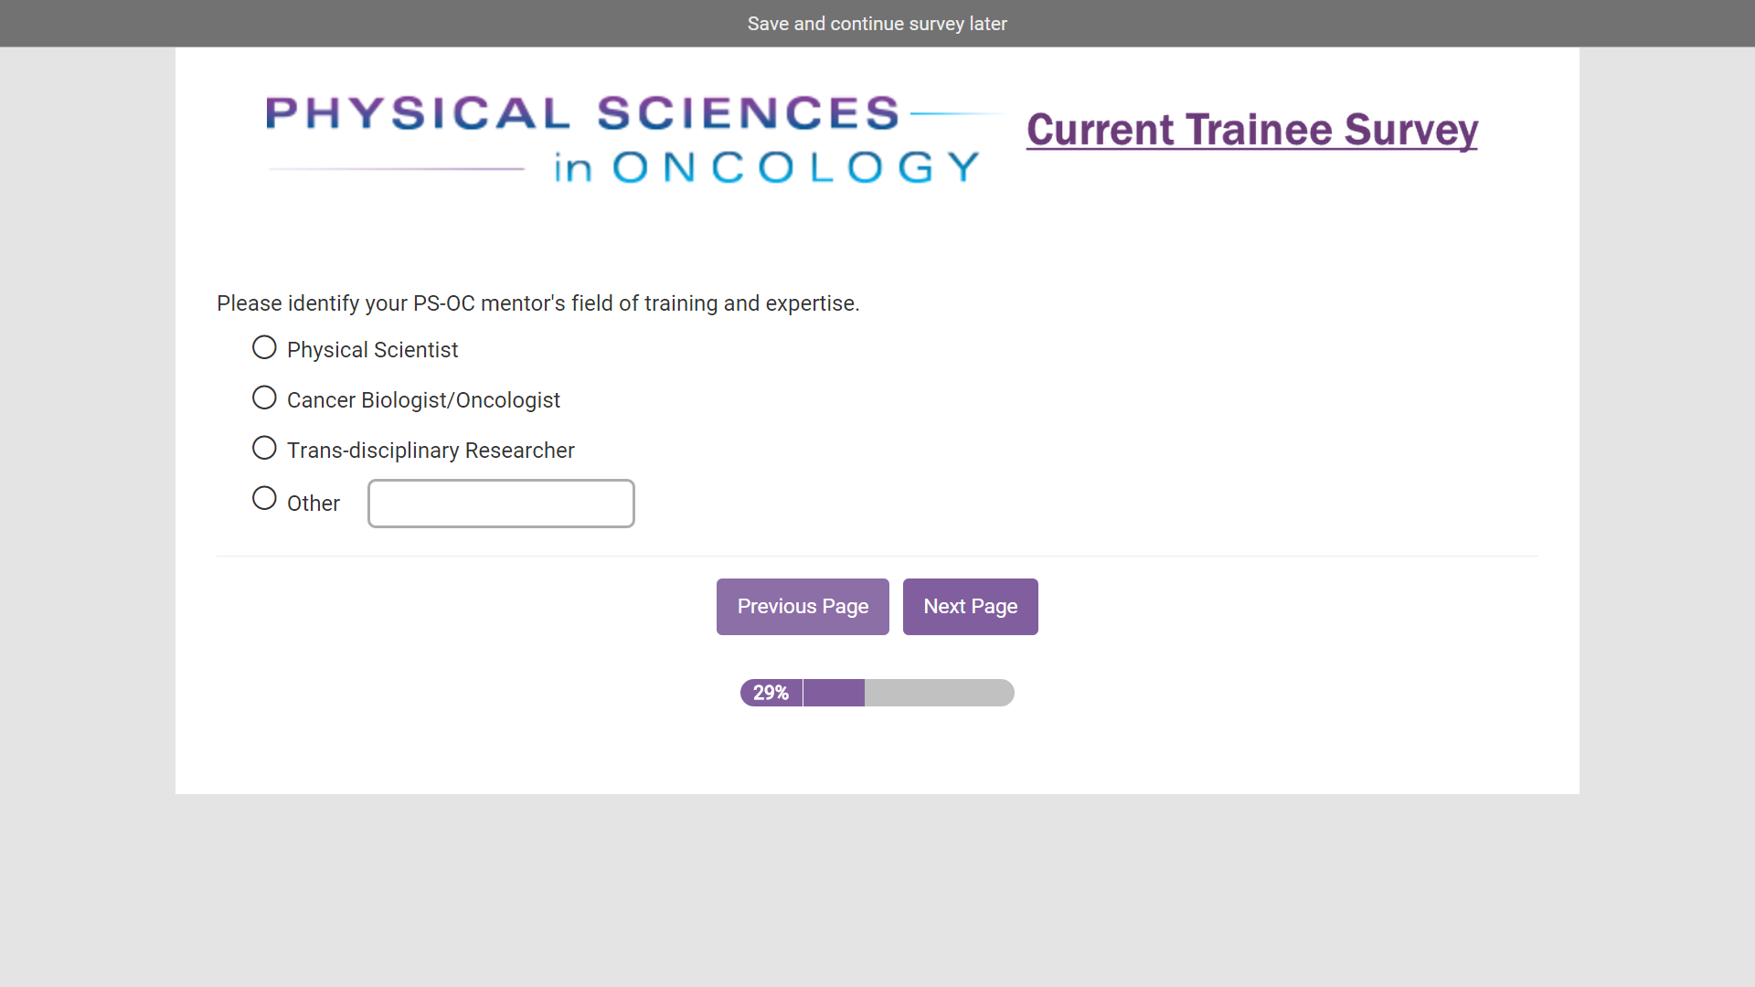Return to the Previous Page
This screenshot has width=1755, height=987.
pyautogui.click(x=803, y=607)
